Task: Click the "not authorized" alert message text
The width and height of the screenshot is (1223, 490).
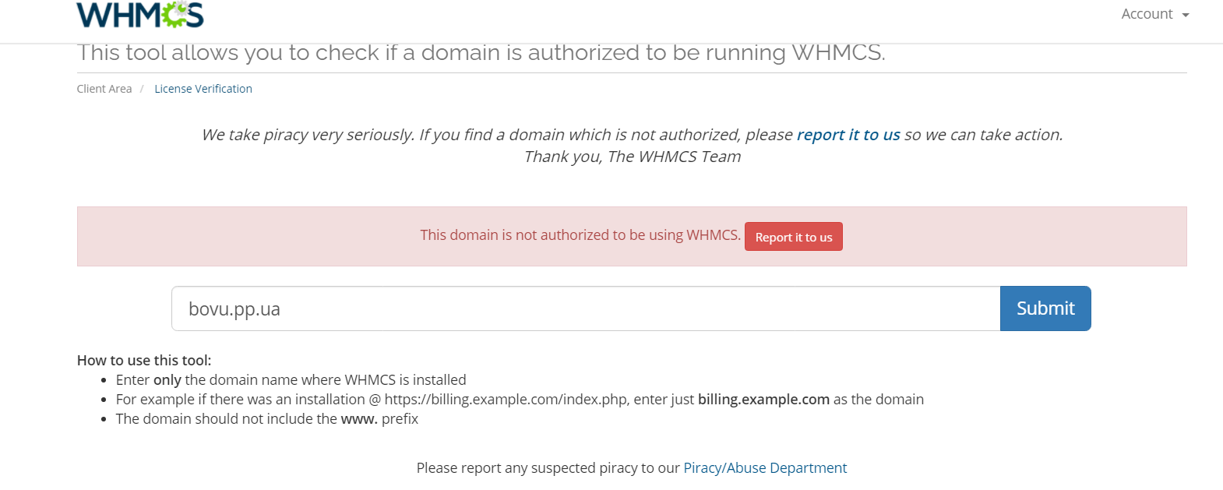Action: pyautogui.click(x=580, y=235)
